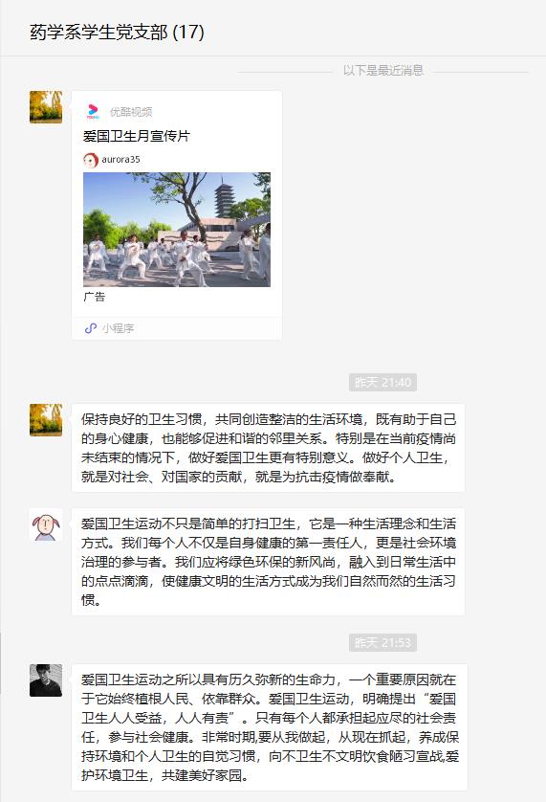Click the 广告 label under the video
The width and height of the screenshot is (546, 802).
point(94,297)
